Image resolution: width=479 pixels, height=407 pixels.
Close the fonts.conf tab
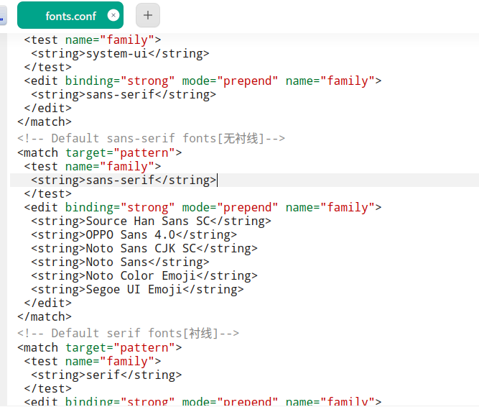click(113, 15)
